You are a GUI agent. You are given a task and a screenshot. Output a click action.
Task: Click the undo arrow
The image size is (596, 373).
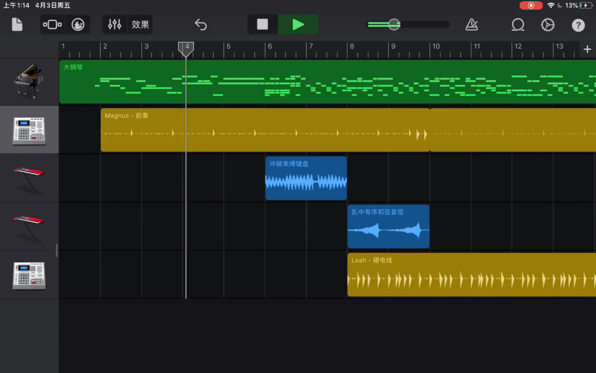(x=201, y=25)
